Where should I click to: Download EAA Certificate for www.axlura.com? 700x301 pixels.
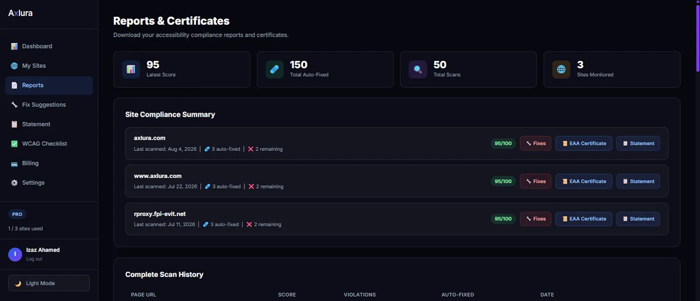point(584,181)
